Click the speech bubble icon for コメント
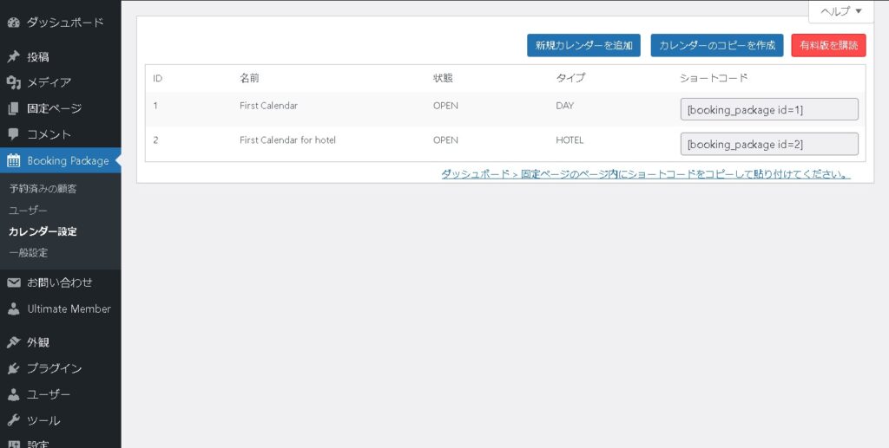The image size is (889, 448). 13,135
